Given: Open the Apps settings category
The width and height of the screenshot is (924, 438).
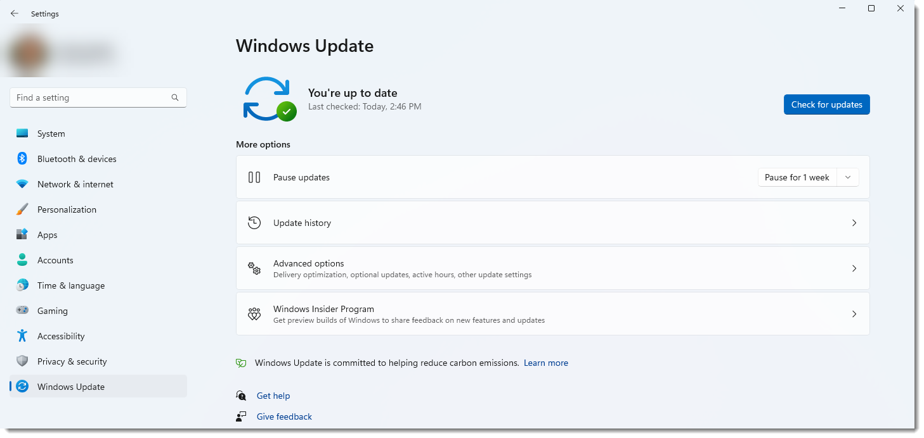Looking at the screenshot, I should 98,235.
